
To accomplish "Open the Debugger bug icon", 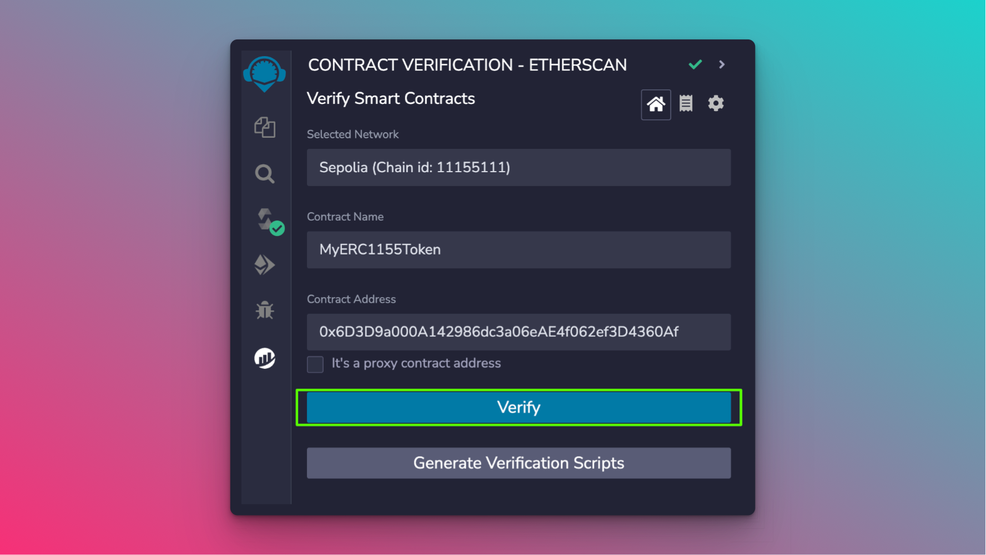I will point(265,310).
